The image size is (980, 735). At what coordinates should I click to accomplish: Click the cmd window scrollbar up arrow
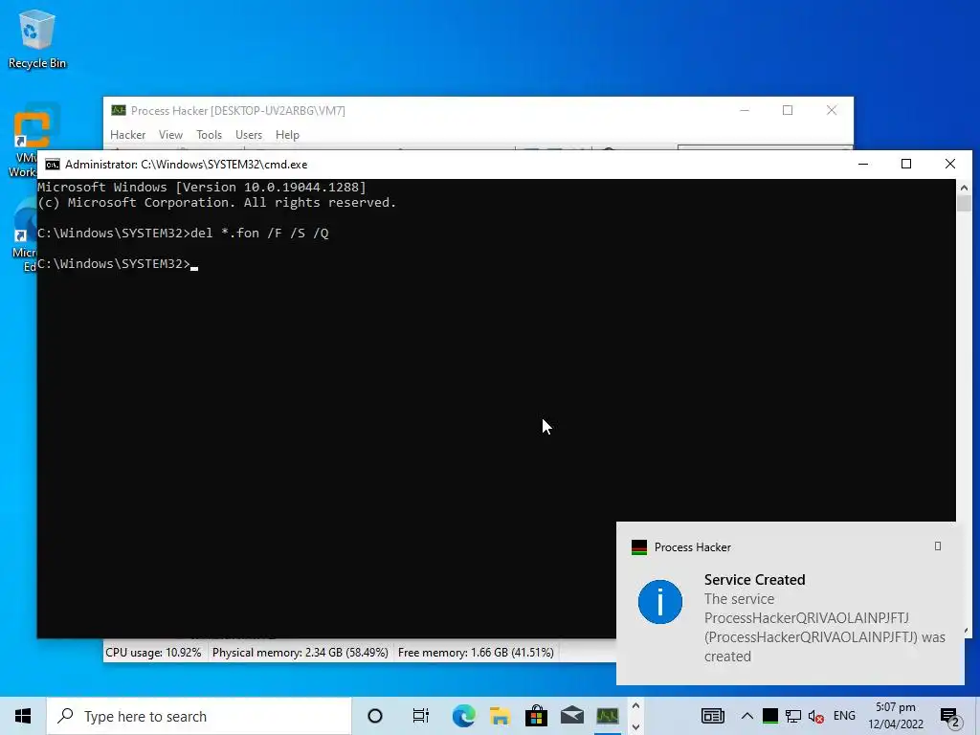coord(964,187)
